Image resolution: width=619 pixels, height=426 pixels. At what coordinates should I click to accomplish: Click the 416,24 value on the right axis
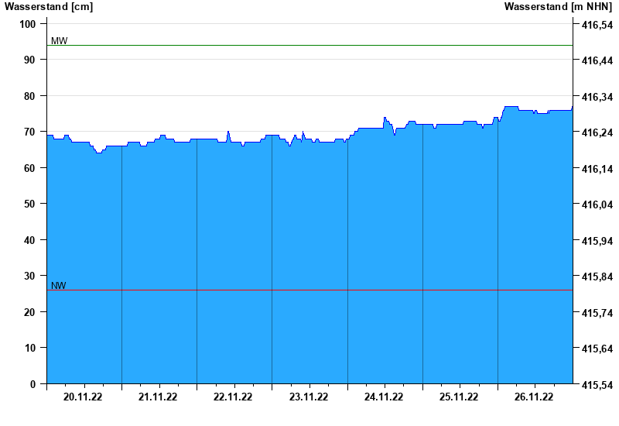pyautogui.click(x=596, y=133)
